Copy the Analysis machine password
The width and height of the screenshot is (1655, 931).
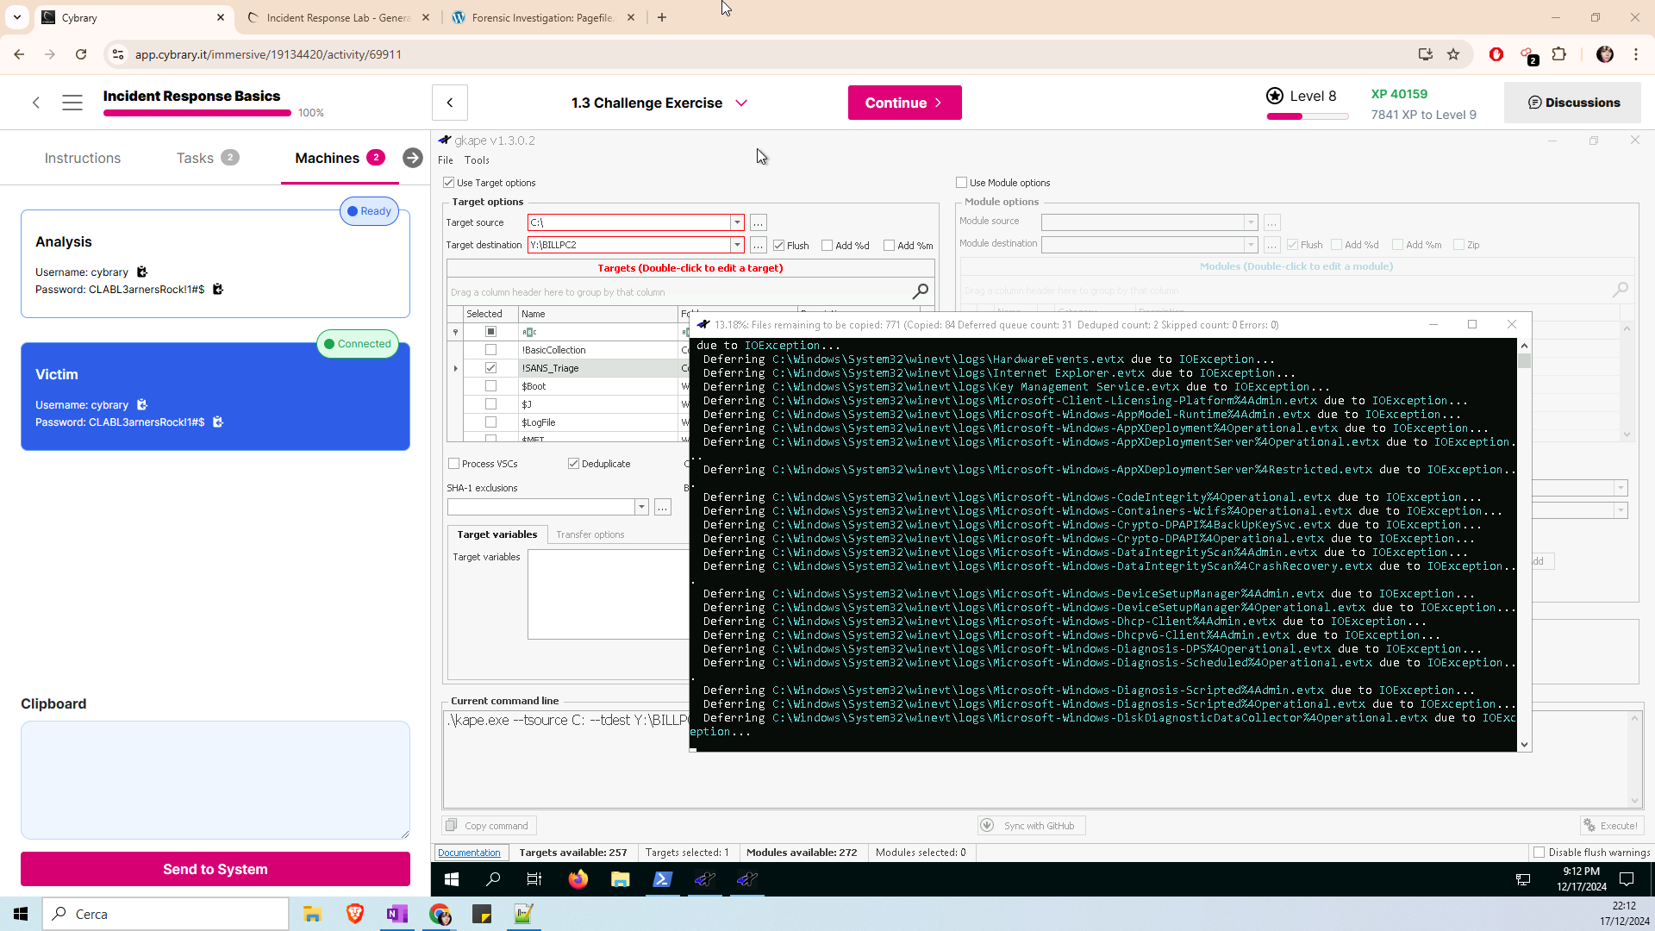point(218,290)
